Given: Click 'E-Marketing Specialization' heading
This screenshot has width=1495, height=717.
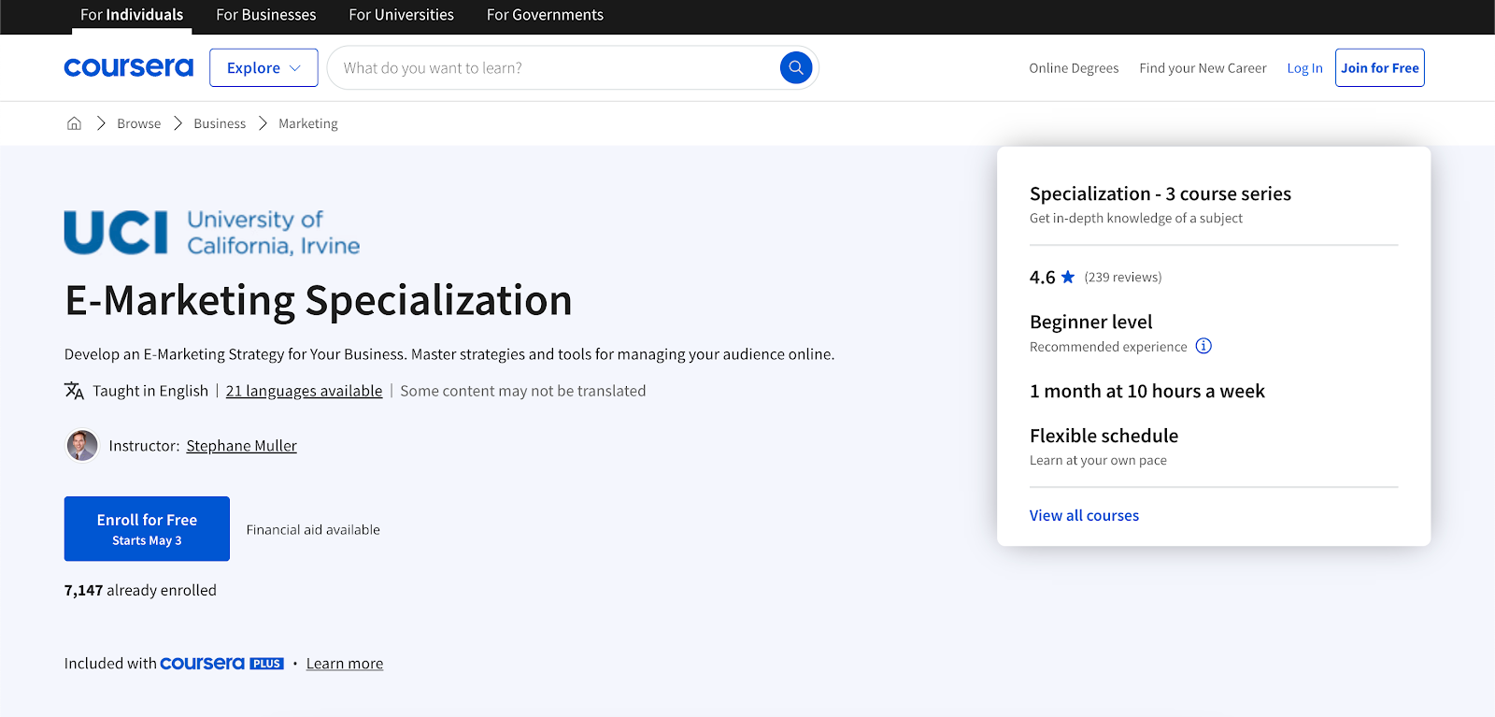Looking at the screenshot, I should click(x=318, y=301).
